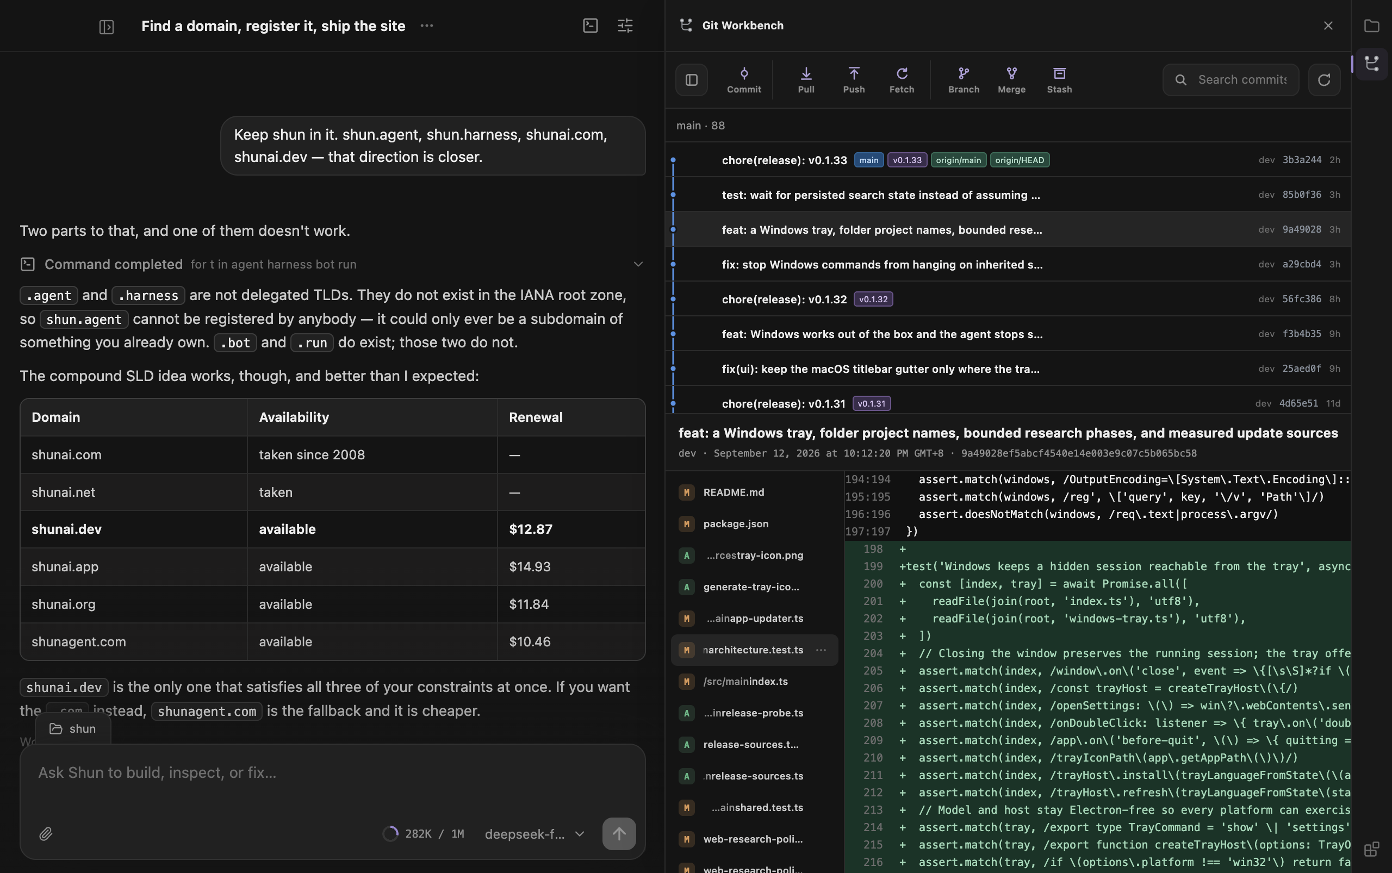Open the folder icon in the right rail
The width and height of the screenshot is (1392, 873).
1371,26
